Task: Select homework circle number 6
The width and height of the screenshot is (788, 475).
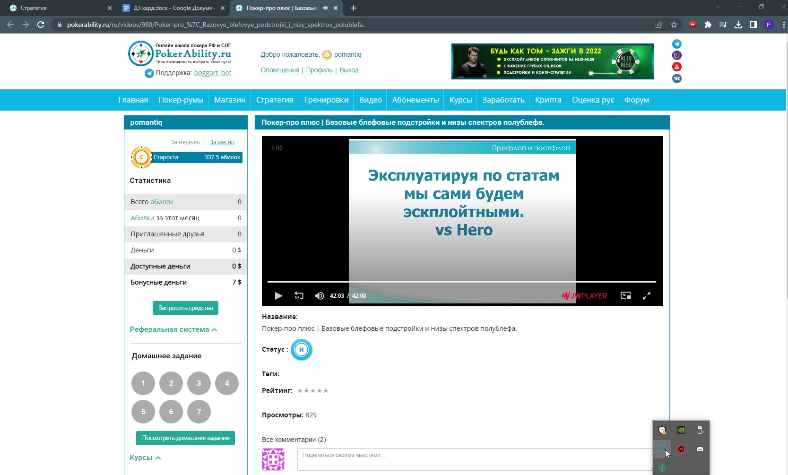Action: pos(171,411)
